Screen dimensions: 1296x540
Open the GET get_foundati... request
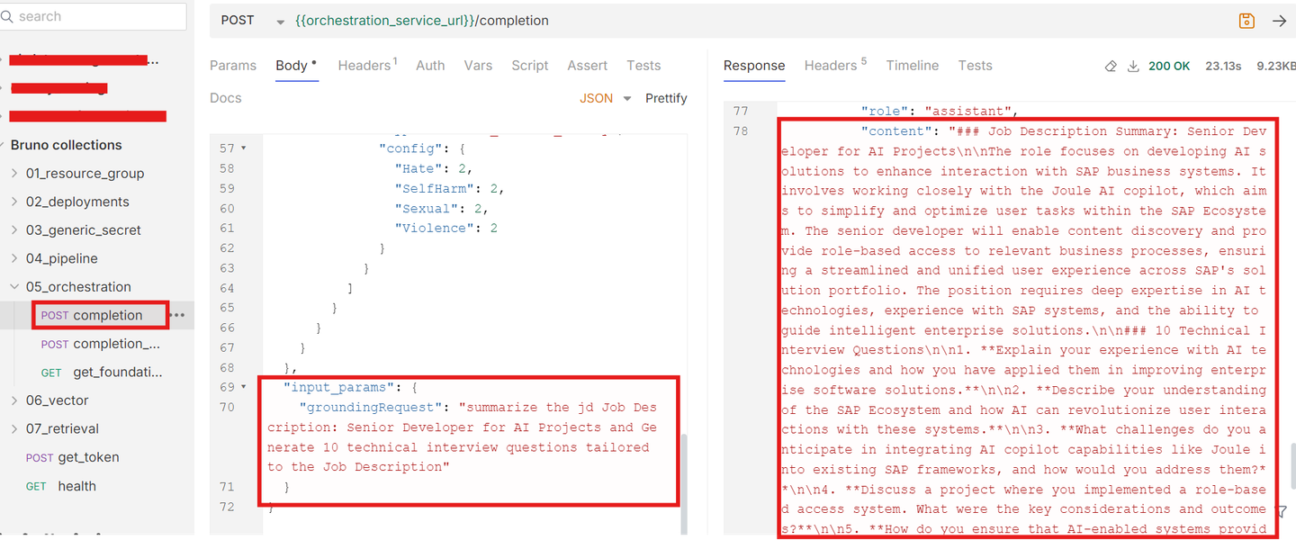[x=101, y=372]
